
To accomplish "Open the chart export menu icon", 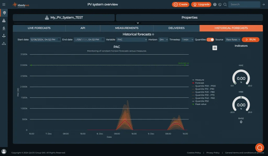I will (215, 48).
